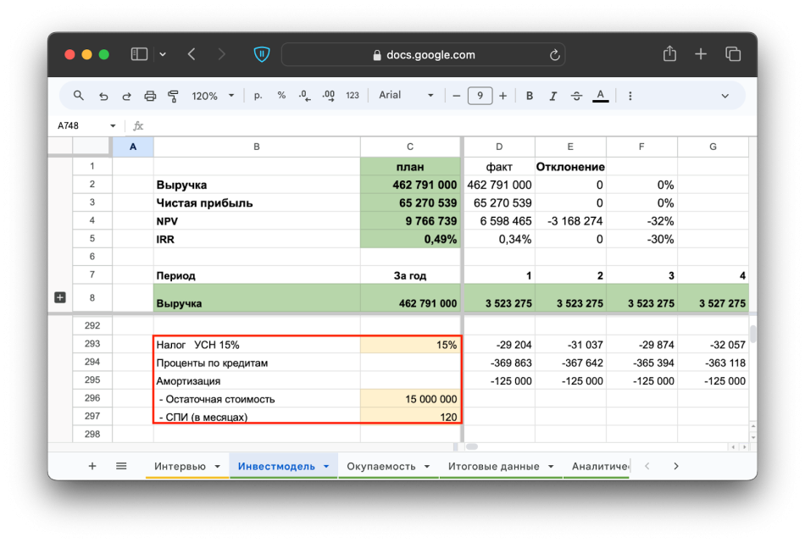
Task: Apply strikethrough formatting
Action: [577, 96]
